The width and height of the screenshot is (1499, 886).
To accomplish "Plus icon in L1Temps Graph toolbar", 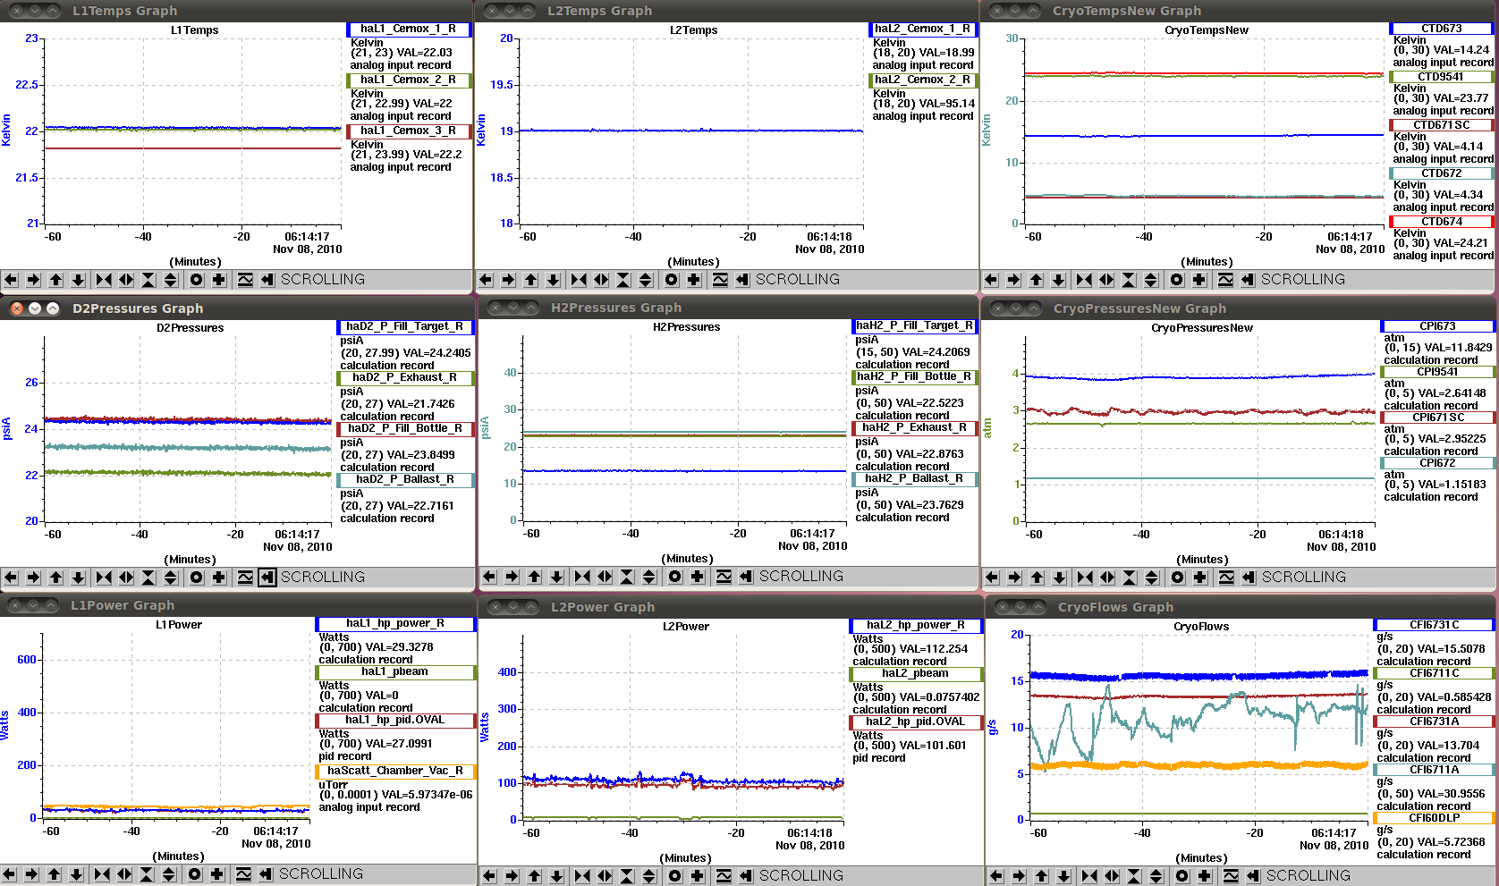I will tap(218, 280).
